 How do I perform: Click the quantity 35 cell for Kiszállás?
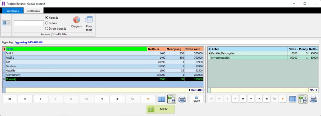coord(175,70)
